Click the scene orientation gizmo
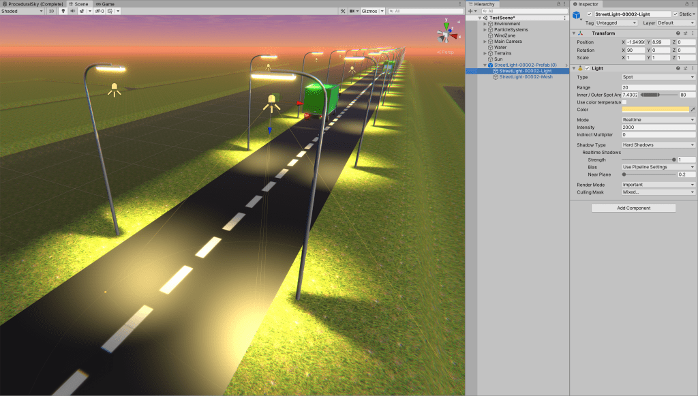698x396 pixels. click(446, 32)
